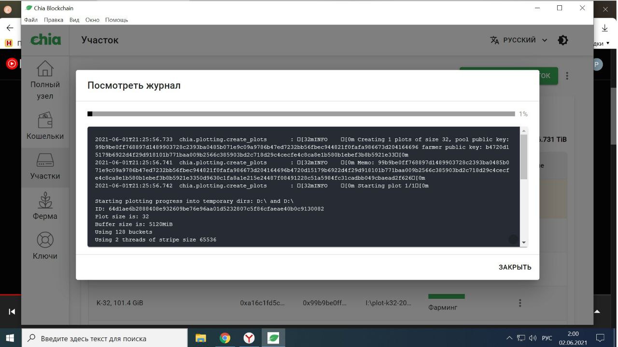This screenshot has height=347, width=618.
Task: Click the Chia app taskbar icon
Action: pyautogui.click(x=273, y=338)
